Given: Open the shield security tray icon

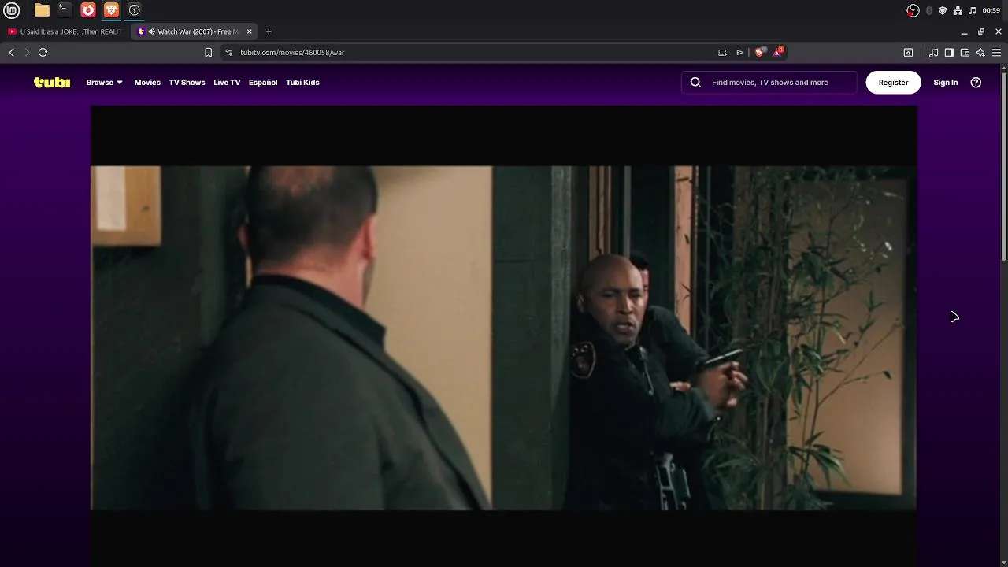Looking at the screenshot, I should [943, 10].
